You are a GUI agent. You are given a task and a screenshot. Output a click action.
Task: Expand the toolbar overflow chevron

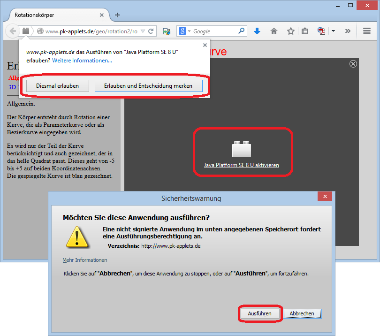point(348,31)
